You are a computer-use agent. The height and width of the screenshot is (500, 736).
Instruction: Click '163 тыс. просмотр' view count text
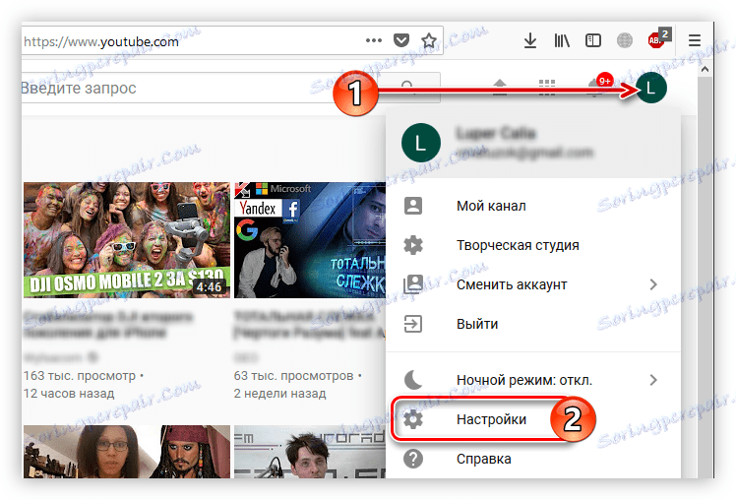coord(80,376)
